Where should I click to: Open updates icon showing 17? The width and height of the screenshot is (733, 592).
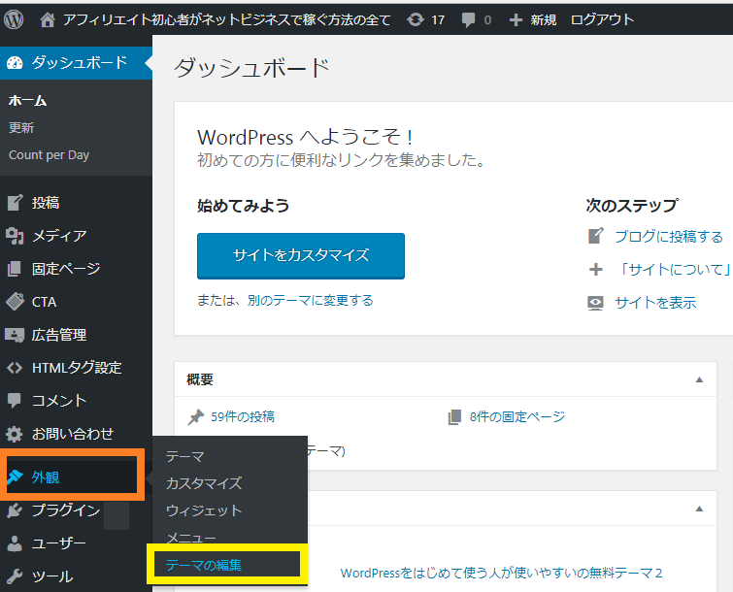416,19
